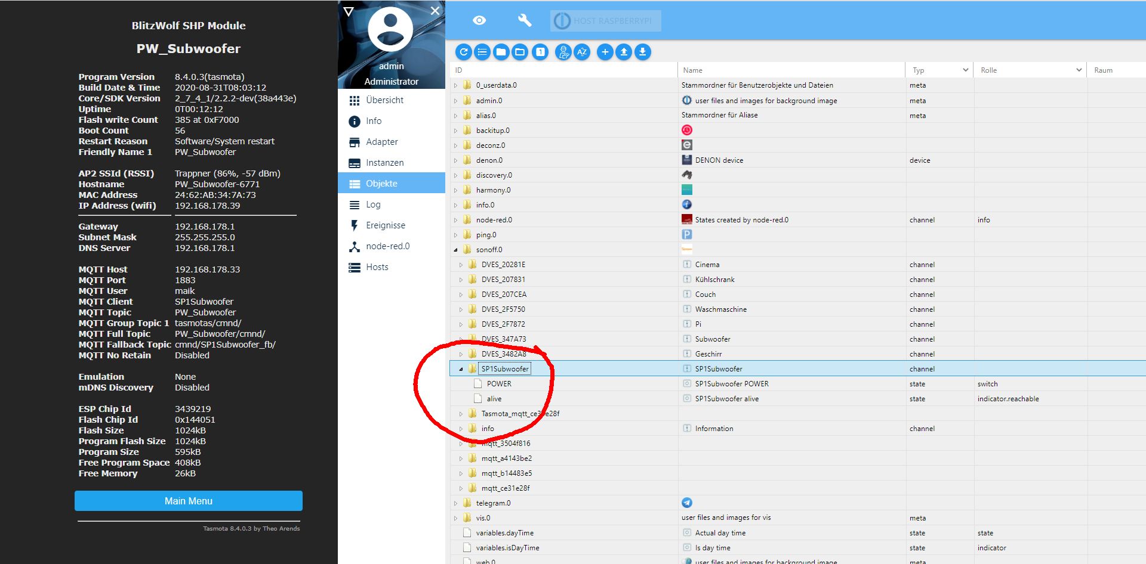
Task: Add new object with plus button
Action: coord(605,52)
